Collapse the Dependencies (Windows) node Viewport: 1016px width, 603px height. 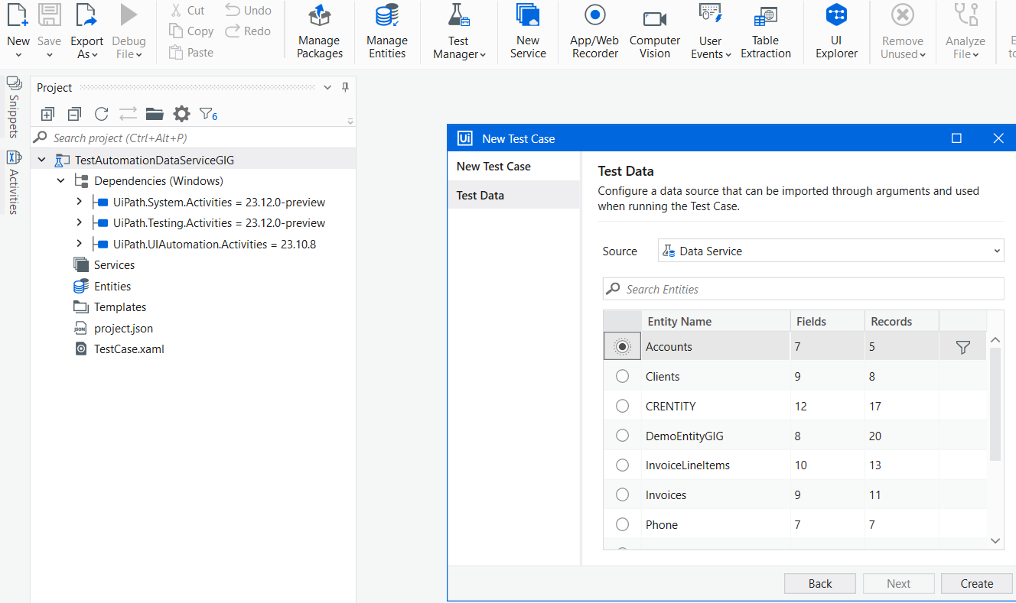click(x=61, y=181)
